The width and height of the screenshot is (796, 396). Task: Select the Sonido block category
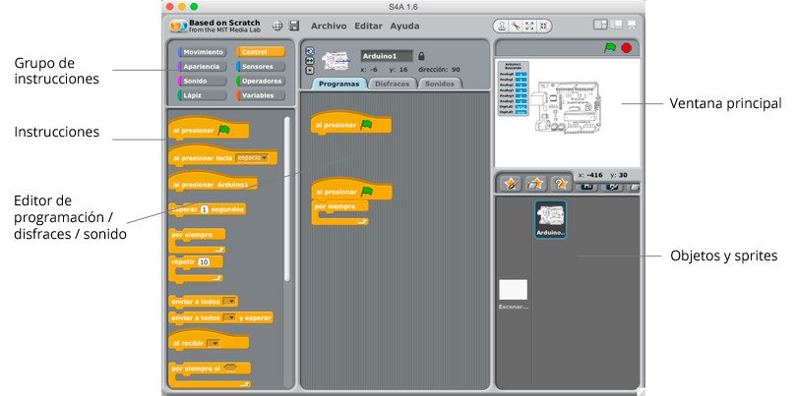pos(203,81)
